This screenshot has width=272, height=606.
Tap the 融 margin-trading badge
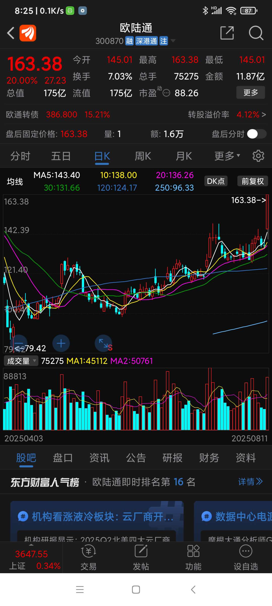coord(129,41)
